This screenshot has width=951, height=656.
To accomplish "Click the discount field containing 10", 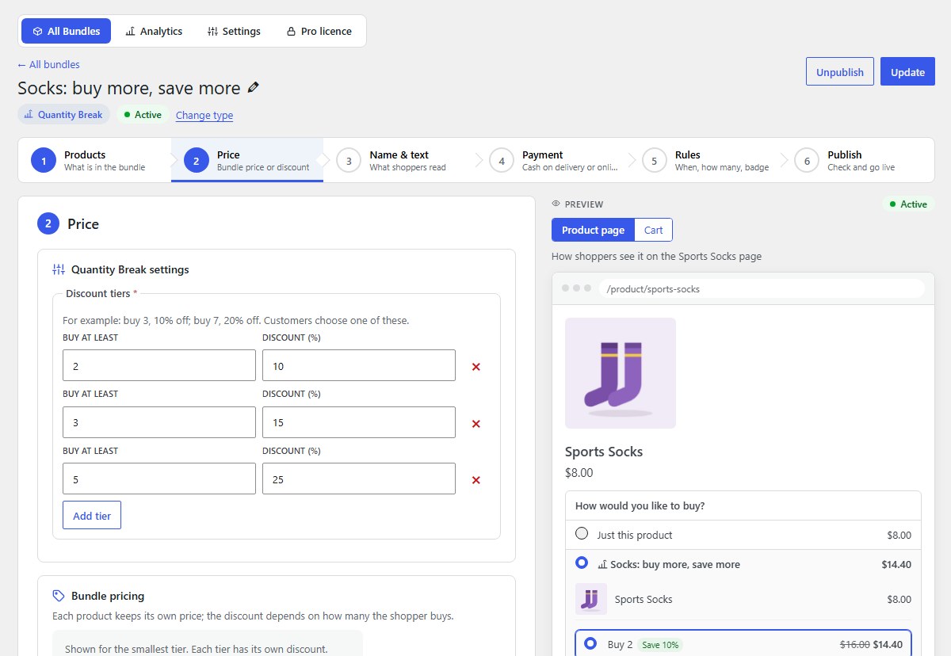I will [359, 365].
